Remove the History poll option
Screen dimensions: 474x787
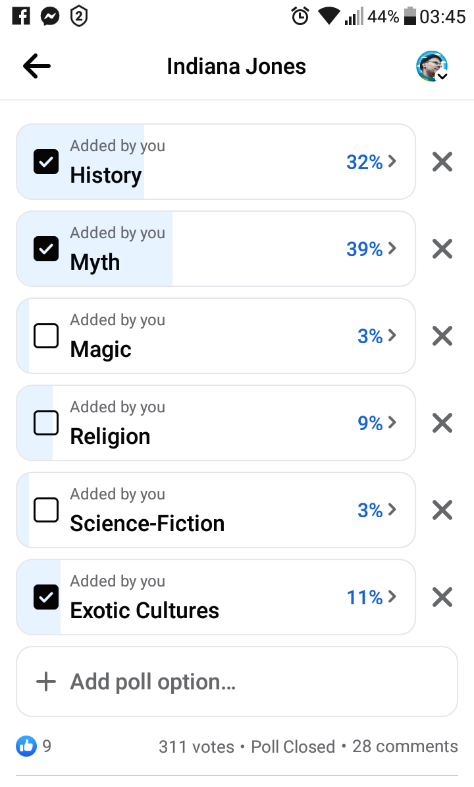[442, 162]
